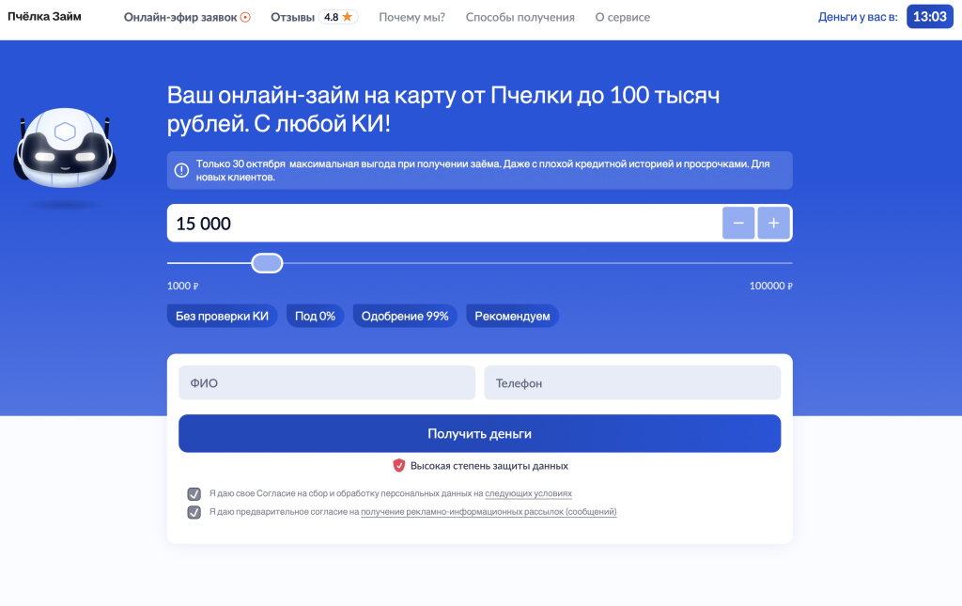962x606 pixels.
Task: Click the gold star beside the 4.8 rating
Action: (349, 16)
